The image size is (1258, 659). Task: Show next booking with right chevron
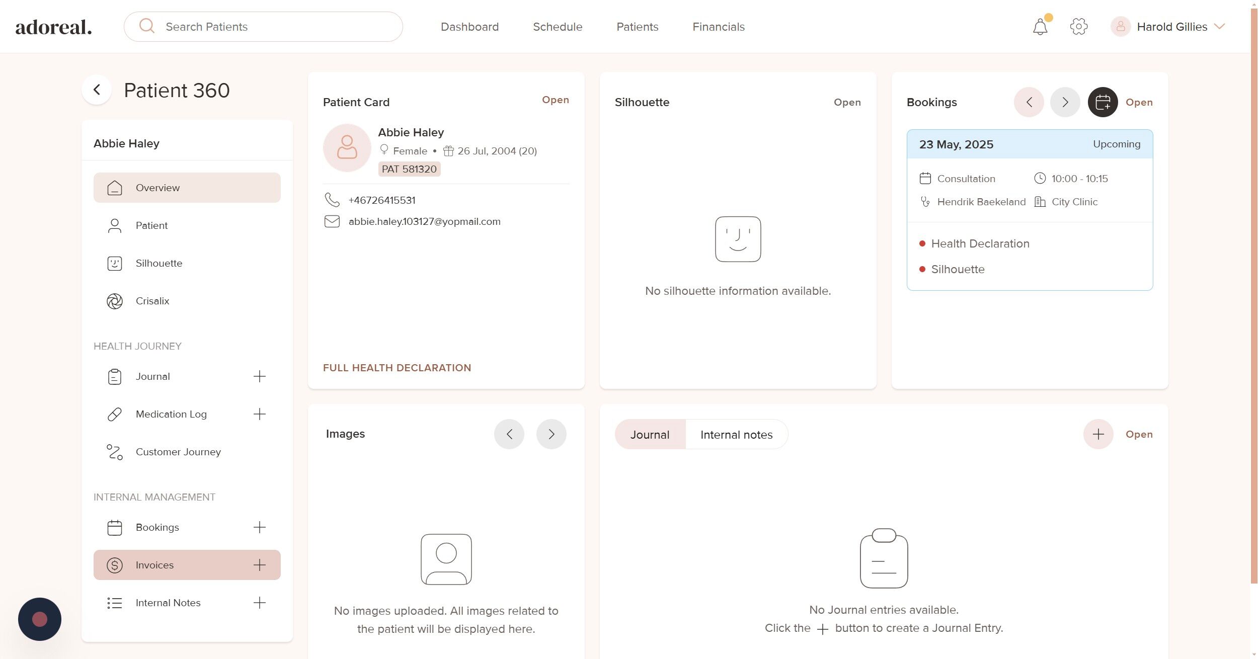pos(1065,102)
